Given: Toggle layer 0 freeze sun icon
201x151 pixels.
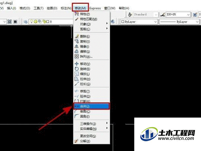Looking at the screenshot, I should click(x=35, y=21).
